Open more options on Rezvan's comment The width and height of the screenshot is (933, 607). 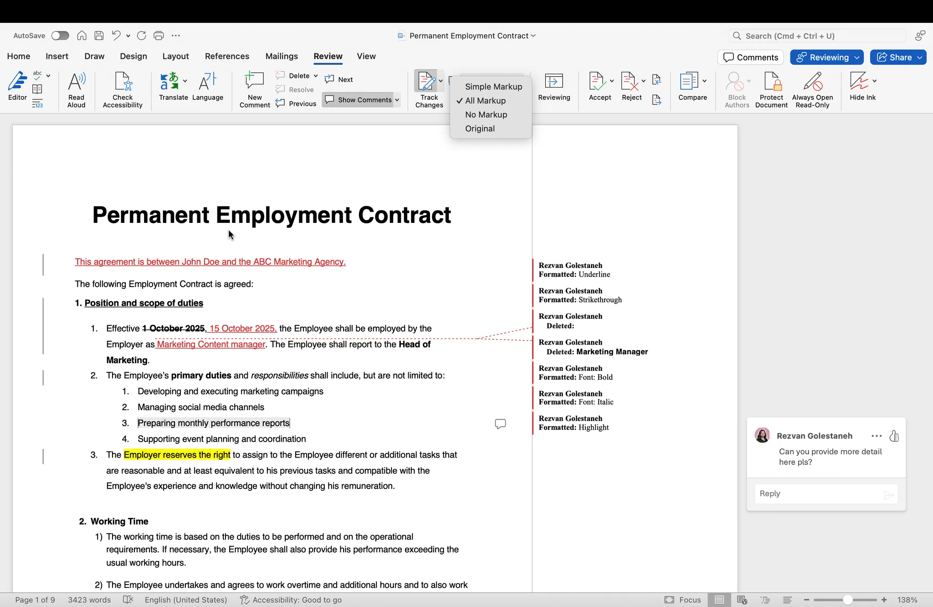pyautogui.click(x=877, y=436)
